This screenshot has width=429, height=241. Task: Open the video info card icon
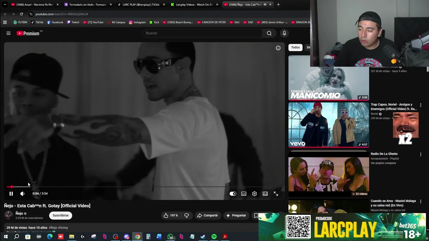[278, 48]
